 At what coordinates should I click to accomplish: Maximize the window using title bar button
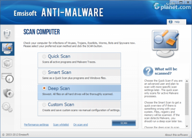click(x=181, y=2)
